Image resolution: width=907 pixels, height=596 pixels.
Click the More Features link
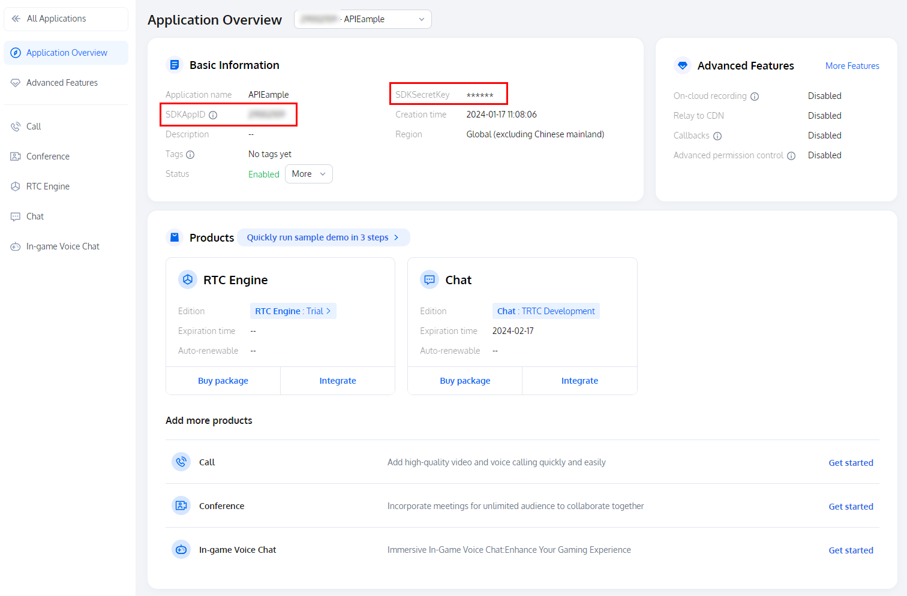[852, 66]
